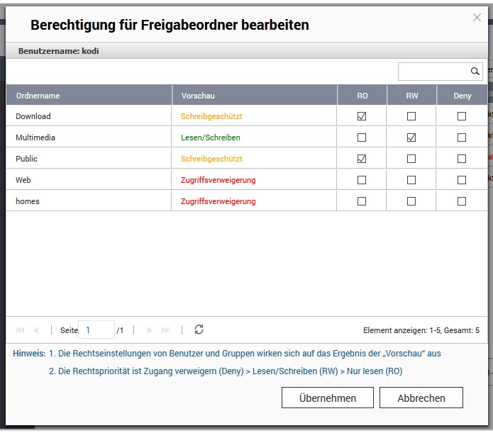Uncheck RO for Download folder
Viewport: 493px width, 433px height.
point(362,116)
